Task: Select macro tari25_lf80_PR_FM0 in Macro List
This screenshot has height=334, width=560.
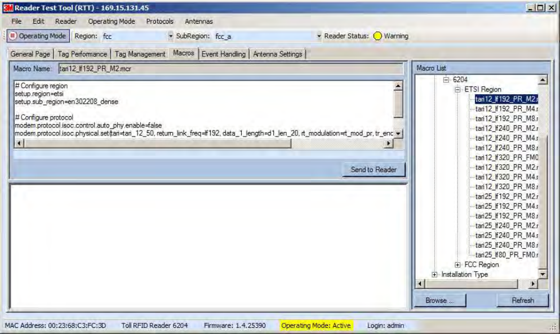Action: pyautogui.click(x=506, y=255)
